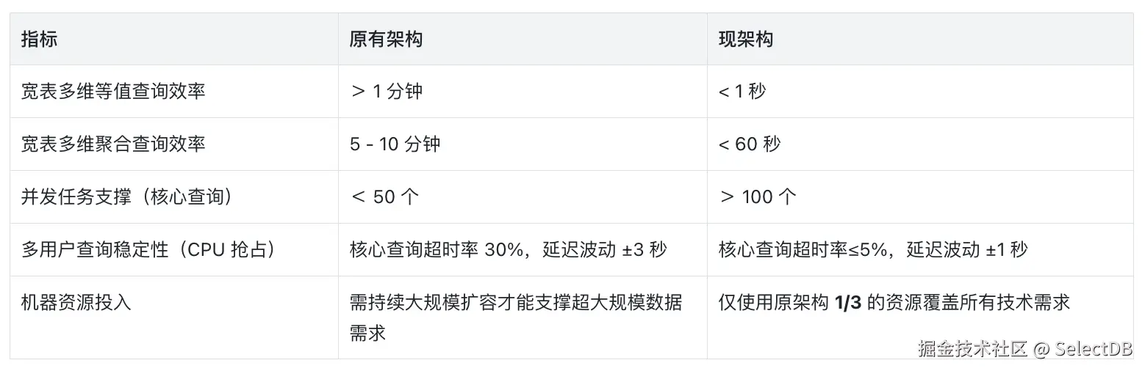Click the 原有架构 column header
This screenshot has height=371, width=1145.
tap(386, 40)
